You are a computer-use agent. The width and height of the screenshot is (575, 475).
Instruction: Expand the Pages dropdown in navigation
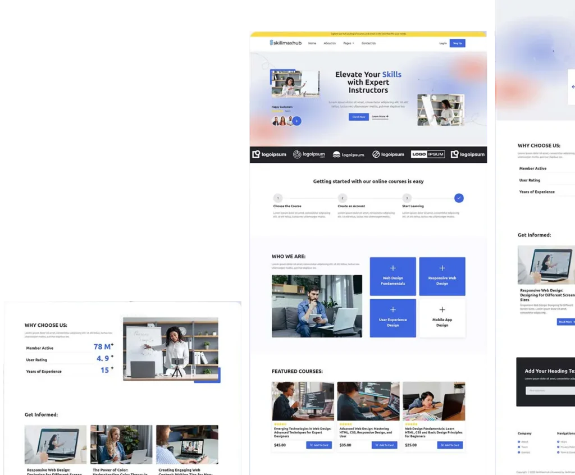pos(349,43)
